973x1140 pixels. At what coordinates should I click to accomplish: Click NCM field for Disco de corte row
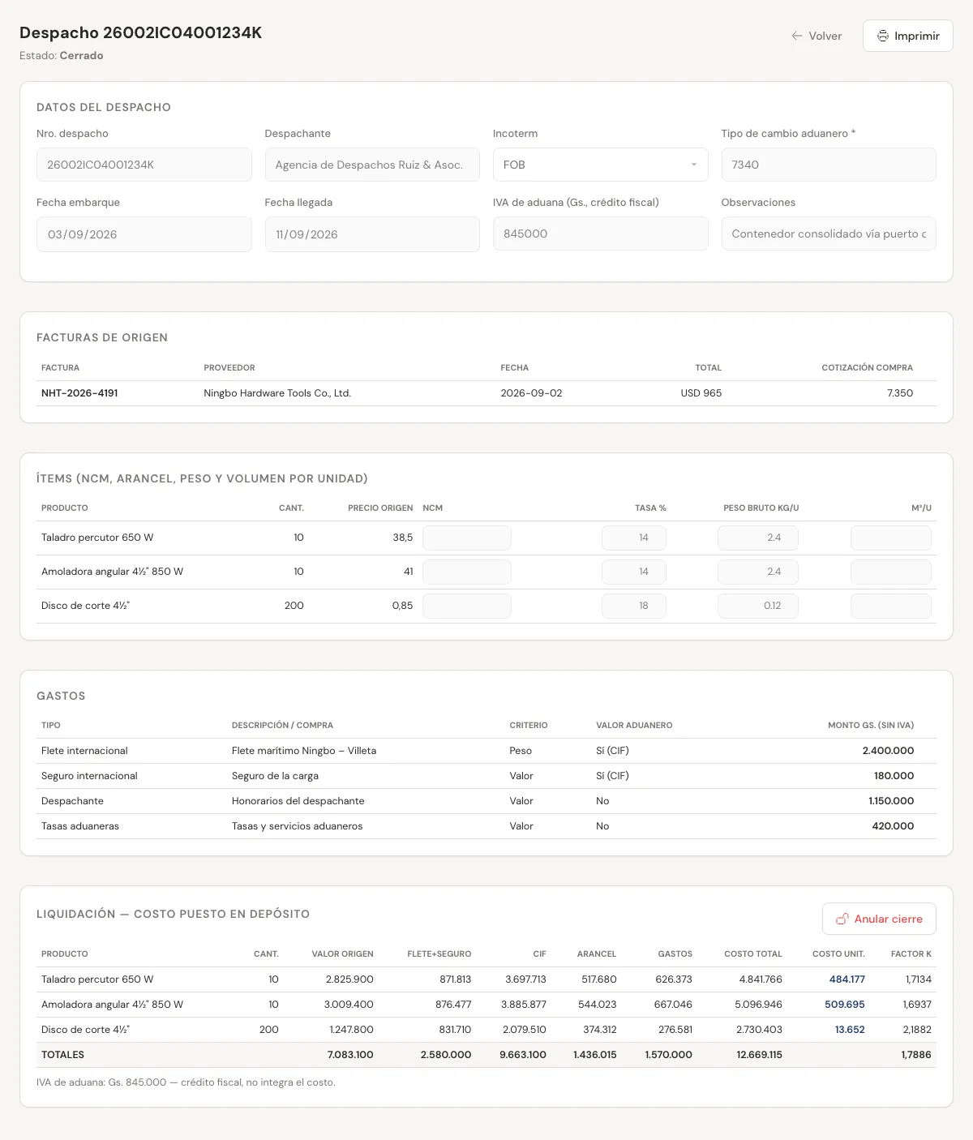click(467, 606)
